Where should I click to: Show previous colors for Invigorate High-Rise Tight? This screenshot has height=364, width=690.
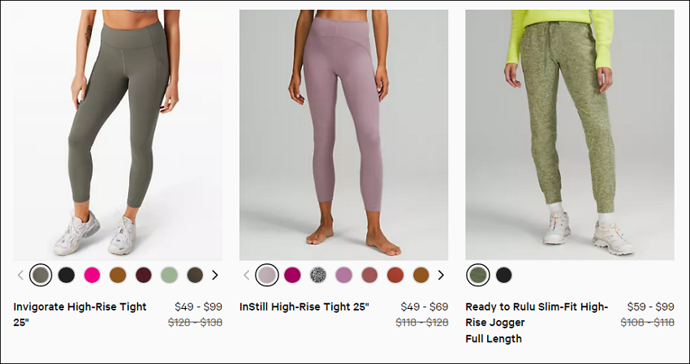pyautogui.click(x=20, y=275)
